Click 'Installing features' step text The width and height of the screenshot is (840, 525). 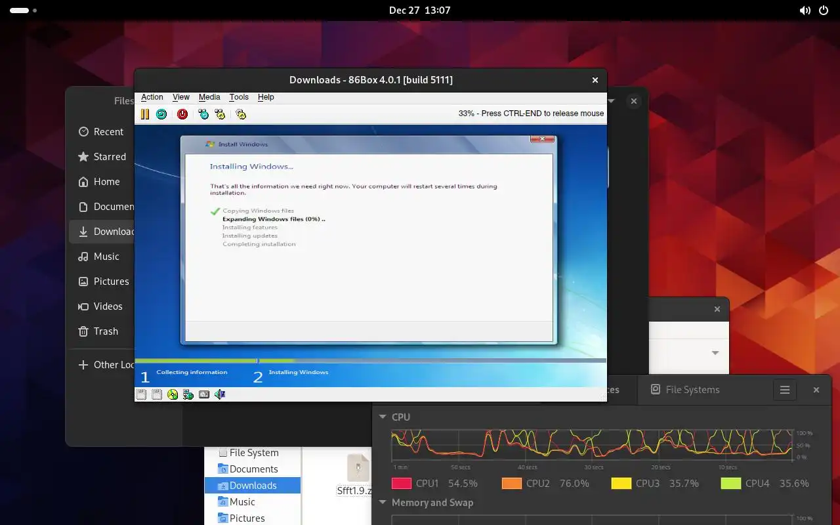(x=250, y=228)
